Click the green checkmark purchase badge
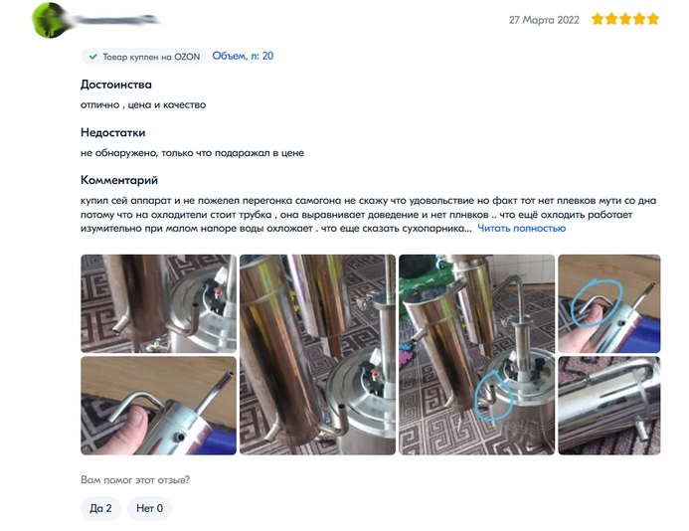This screenshot has height=531, width=689. 93,57
